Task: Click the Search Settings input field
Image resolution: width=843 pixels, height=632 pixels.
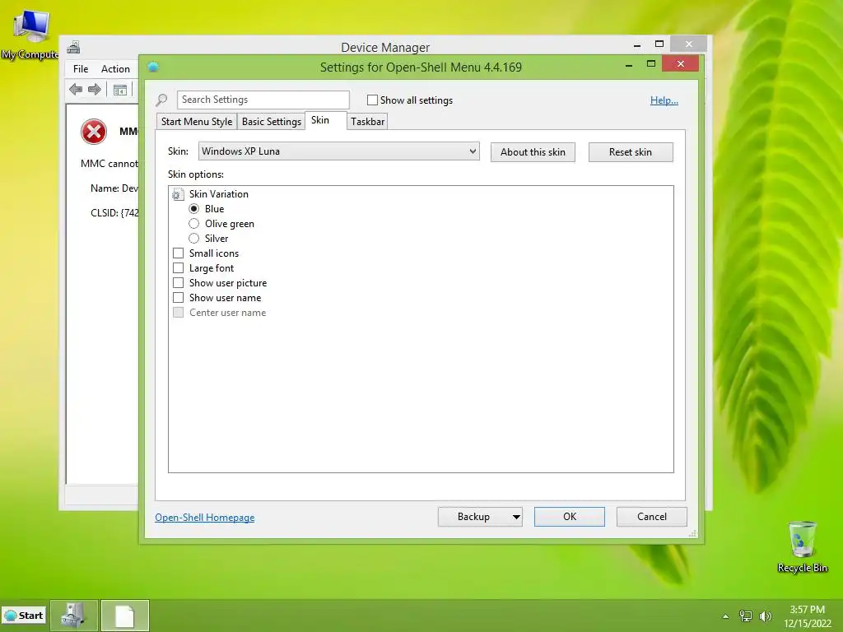Action: coord(263,100)
